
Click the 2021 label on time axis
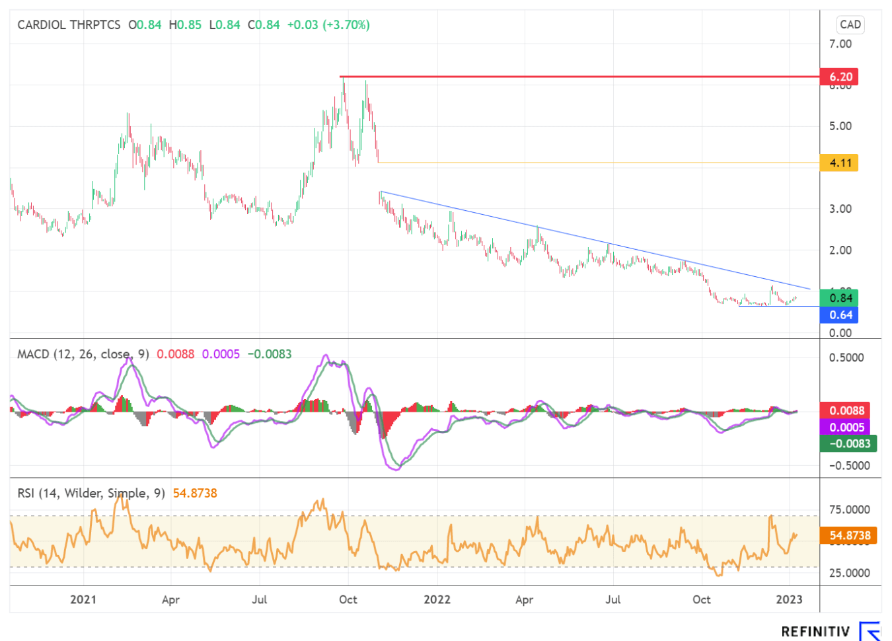point(83,599)
